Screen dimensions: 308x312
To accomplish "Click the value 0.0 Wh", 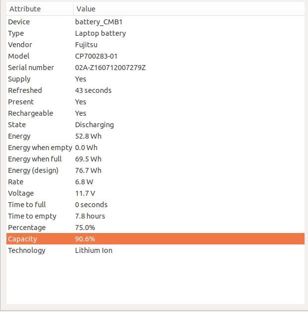I will [x=86, y=148].
